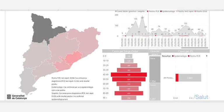Highlight the 'Positiu test ràpid' legend entry

(185, 11)
